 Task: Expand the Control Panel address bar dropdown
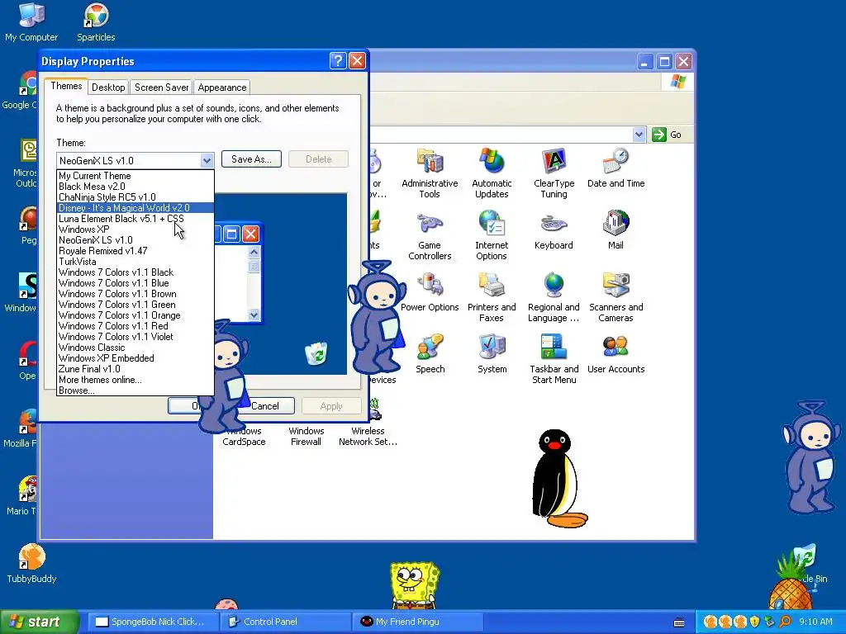coord(639,135)
